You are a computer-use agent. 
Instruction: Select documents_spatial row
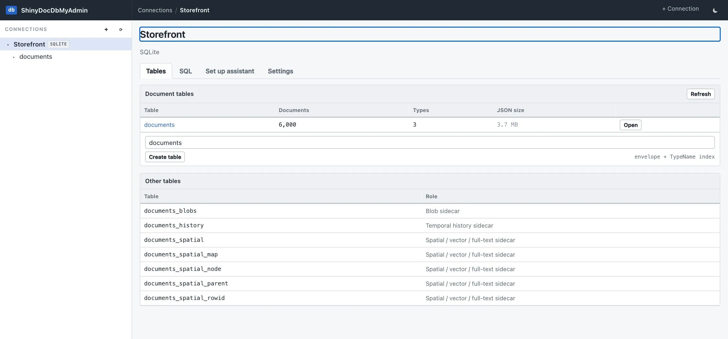click(x=430, y=240)
